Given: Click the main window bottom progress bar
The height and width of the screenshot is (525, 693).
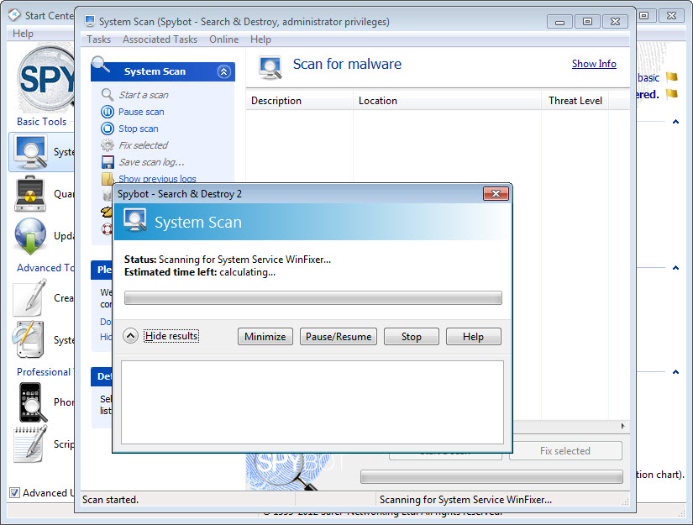Looking at the screenshot, I should (491, 477).
